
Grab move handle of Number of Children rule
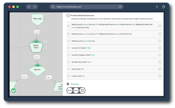[x=69, y=48]
